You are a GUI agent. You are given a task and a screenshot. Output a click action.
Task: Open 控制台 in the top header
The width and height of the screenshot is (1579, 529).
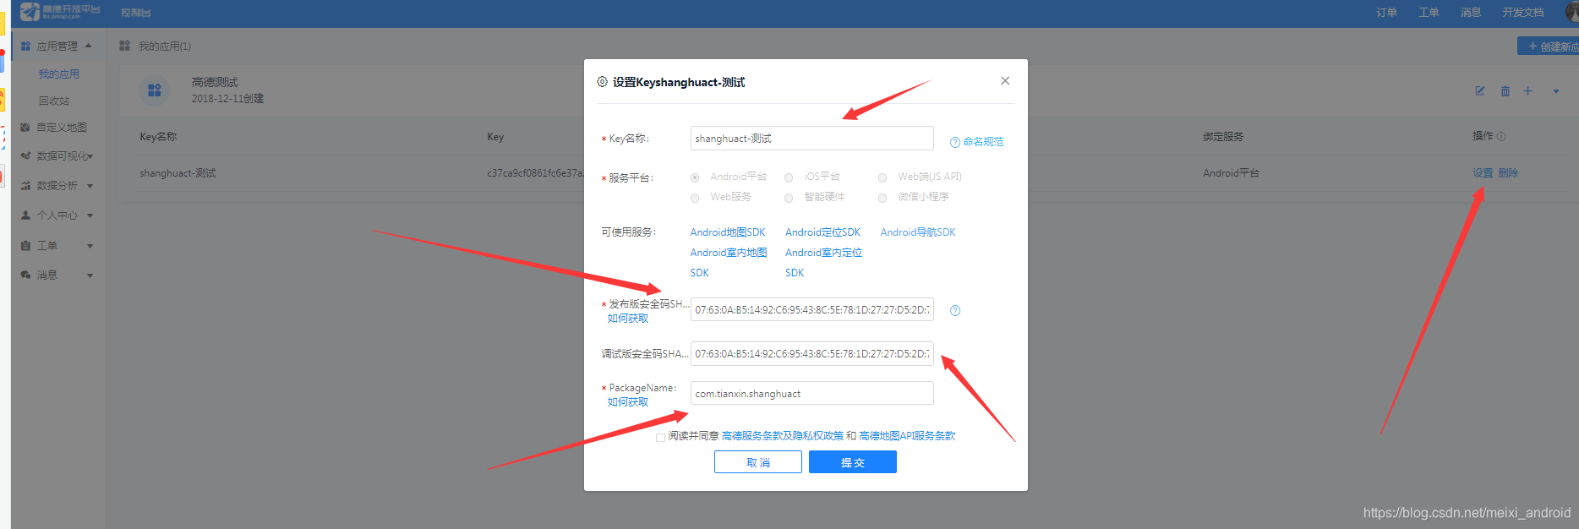click(x=136, y=13)
